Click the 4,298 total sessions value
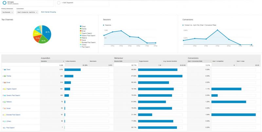Viewport: 262px width, 132px height. tap(61, 65)
